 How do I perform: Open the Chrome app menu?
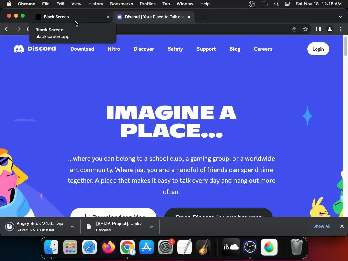tap(27, 4)
